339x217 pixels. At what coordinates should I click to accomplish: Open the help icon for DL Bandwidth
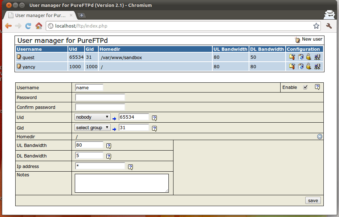[109, 156]
